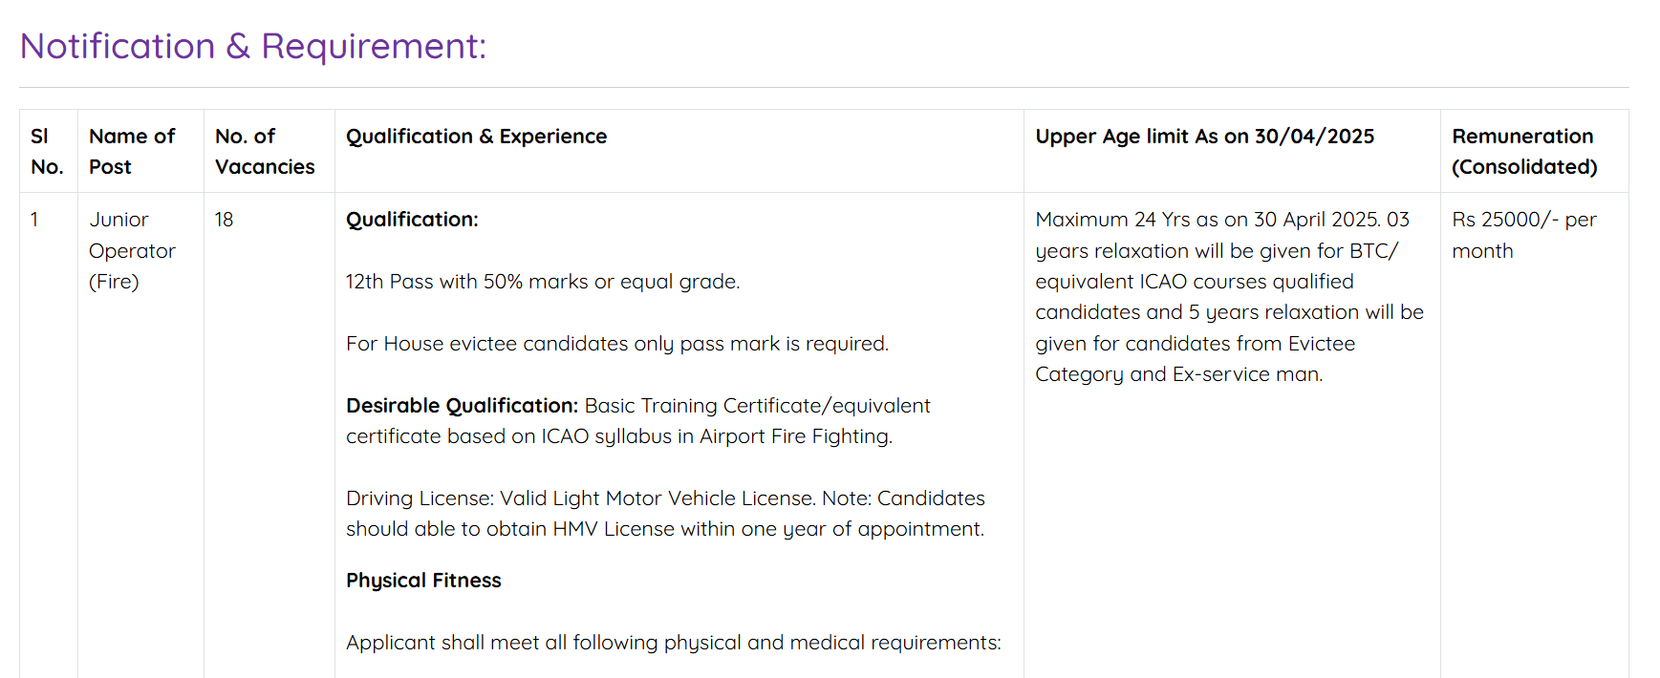
Task: Click the serial number 1 cell
Action: coord(34,220)
